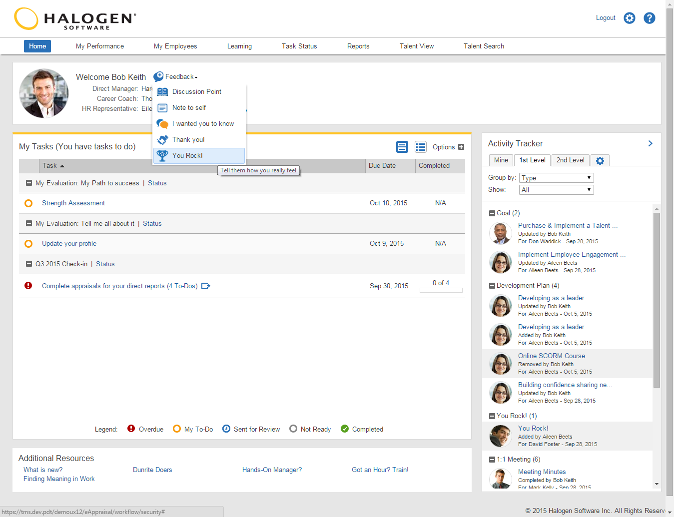Image resolution: width=674 pixels, height=517 pixels.
Task: Click the to-do circle beside Update your profile
Action: 28,244
